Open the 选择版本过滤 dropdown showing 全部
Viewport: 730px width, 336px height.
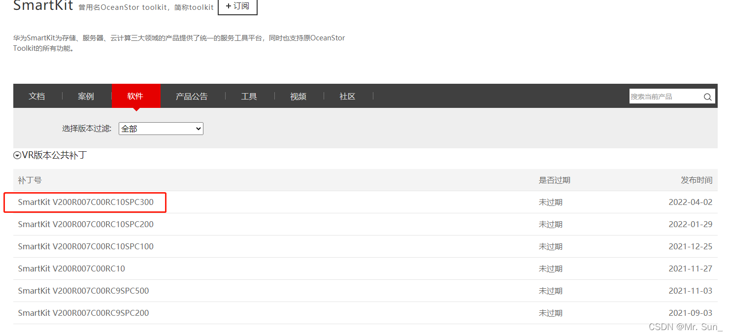161,129
